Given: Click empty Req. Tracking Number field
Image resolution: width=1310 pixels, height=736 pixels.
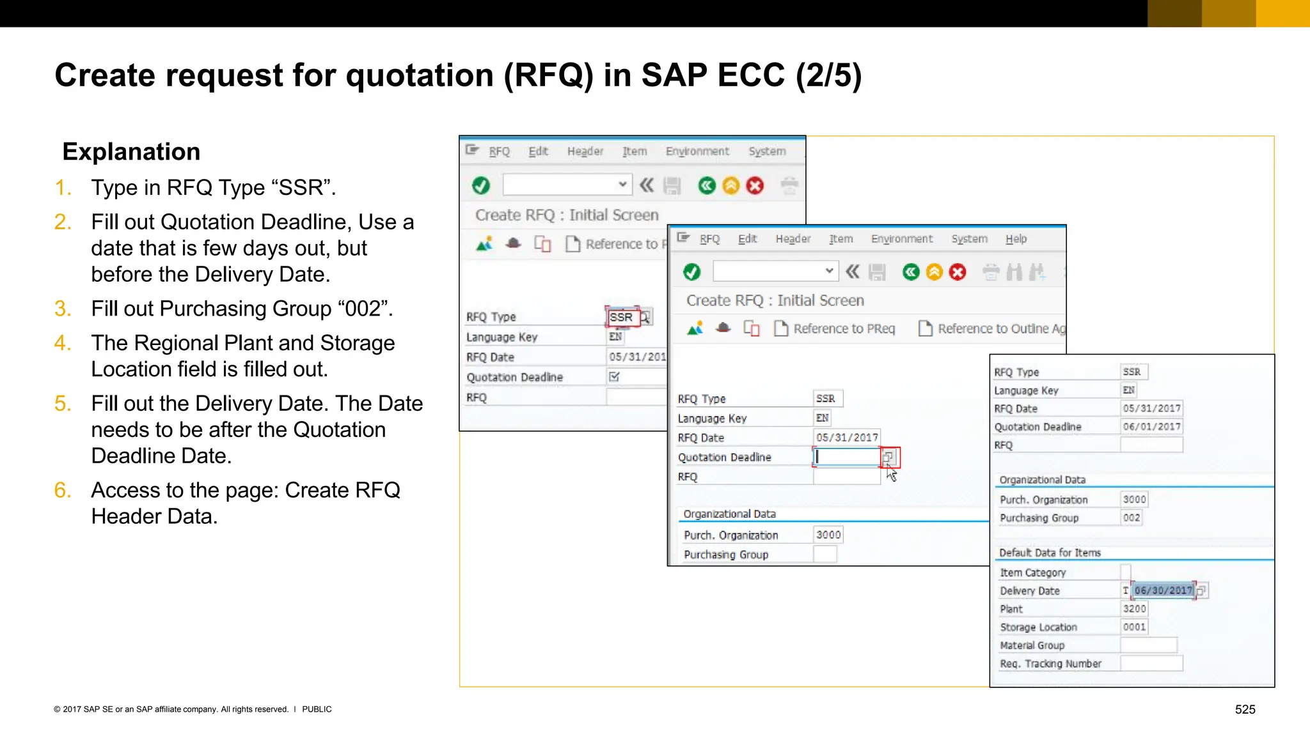Looking at the screenshot, I should tap(1151, 664).
